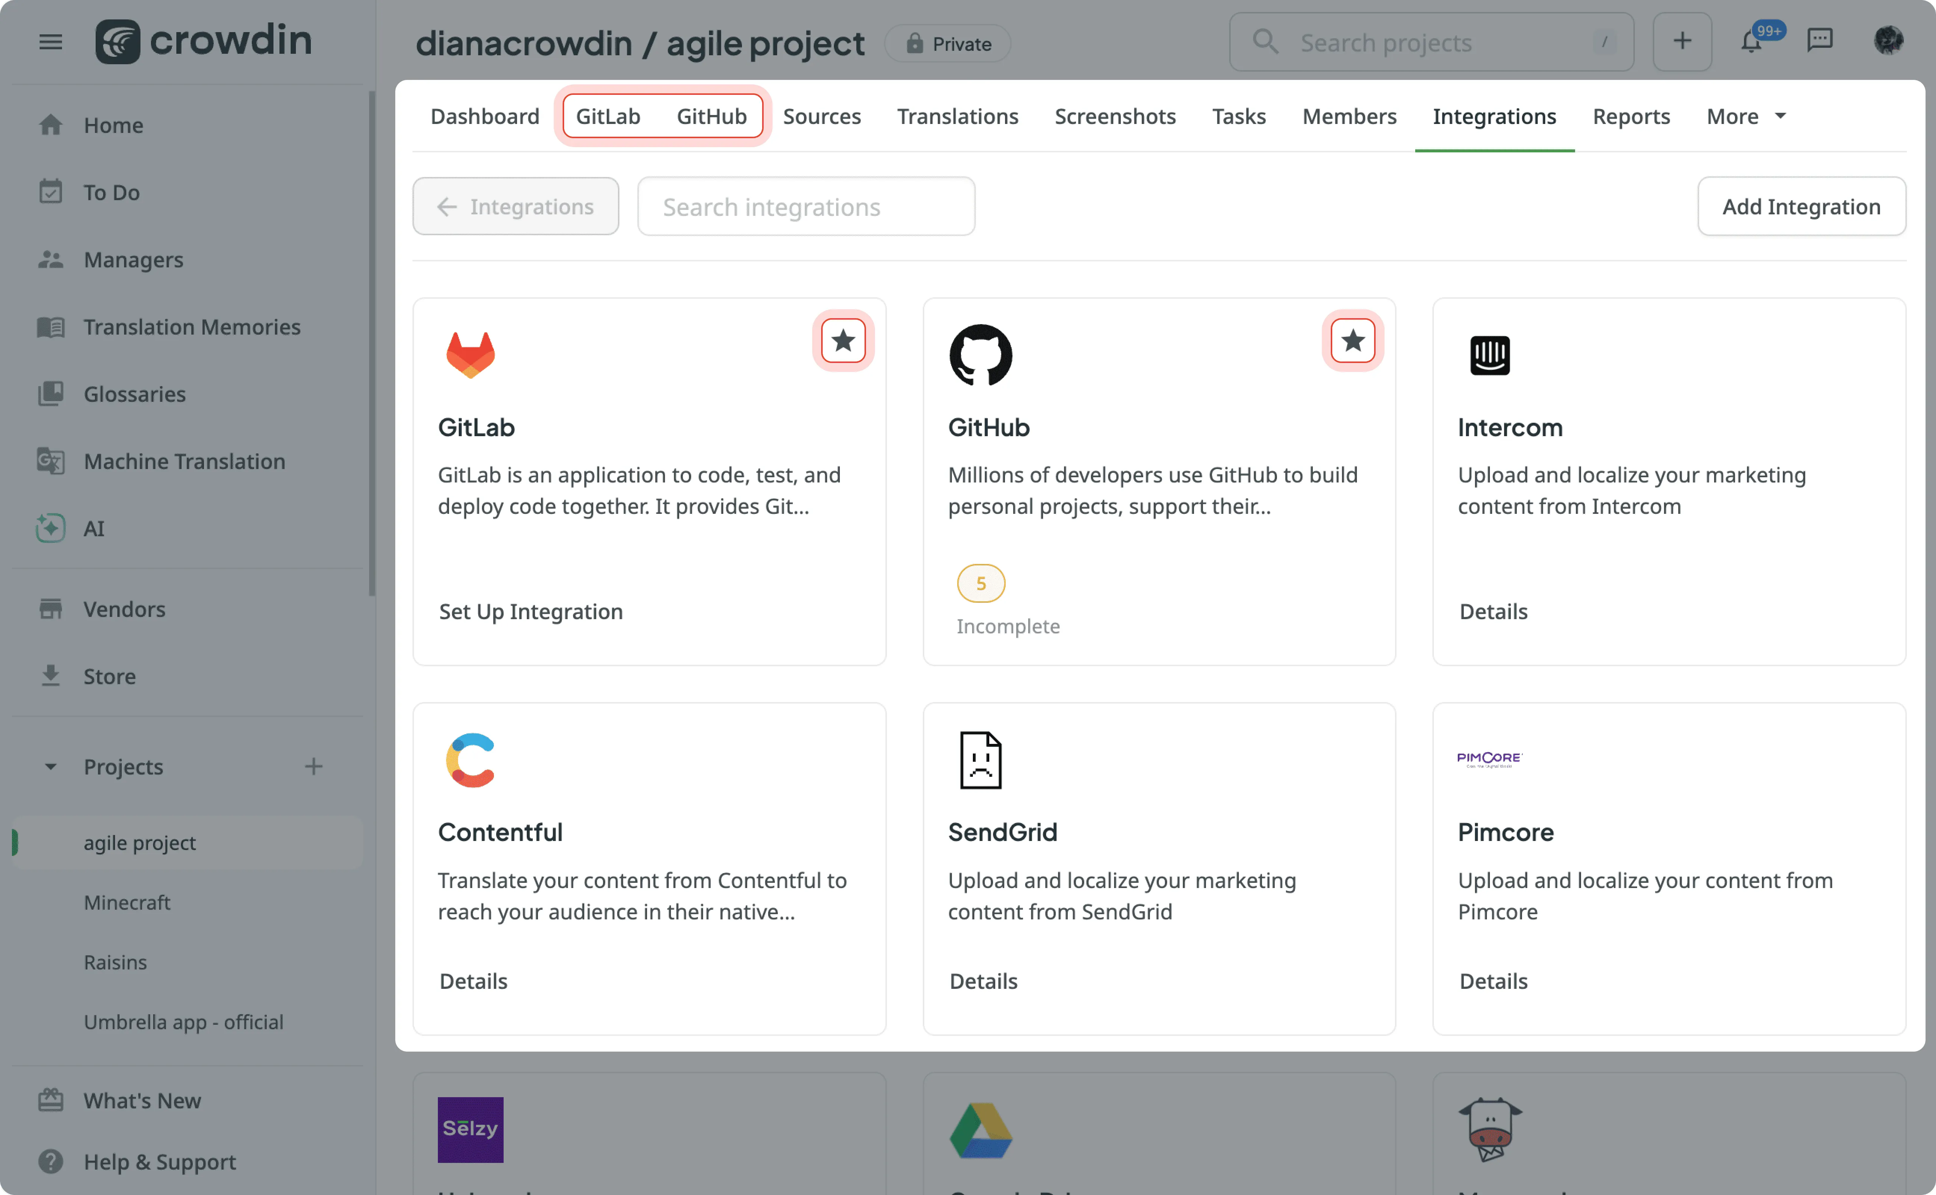Viewport: 1936px width, 1195px height.
Task: Expand the More tab dropdown
Action: point(1745,116)
